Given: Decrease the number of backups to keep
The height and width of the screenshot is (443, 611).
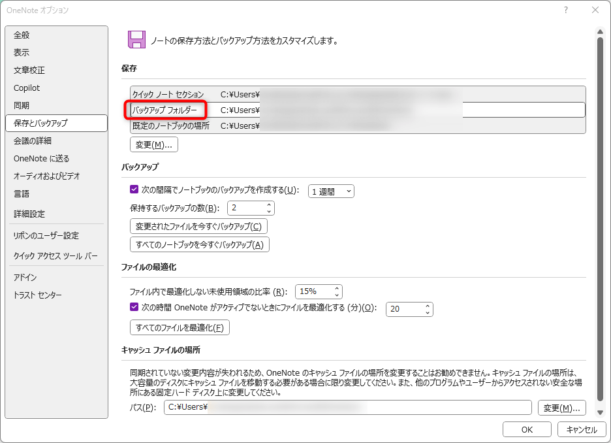Looking at the screenshot, I should [269, 211].
